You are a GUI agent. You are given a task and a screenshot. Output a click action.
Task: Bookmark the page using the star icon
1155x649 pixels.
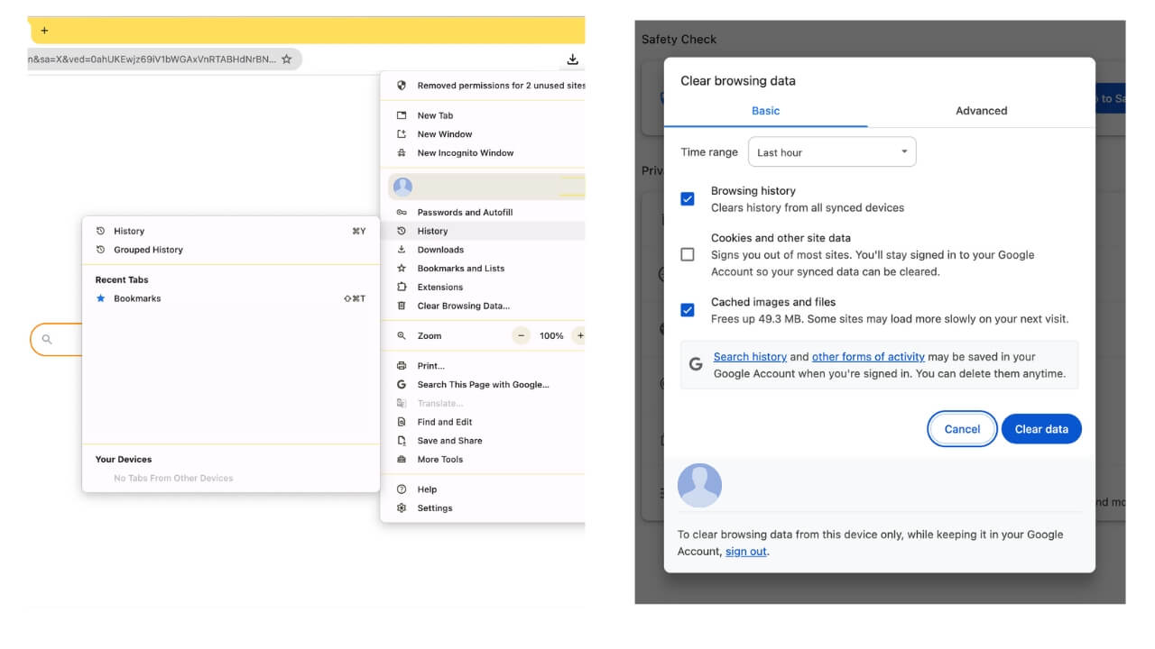287,58
